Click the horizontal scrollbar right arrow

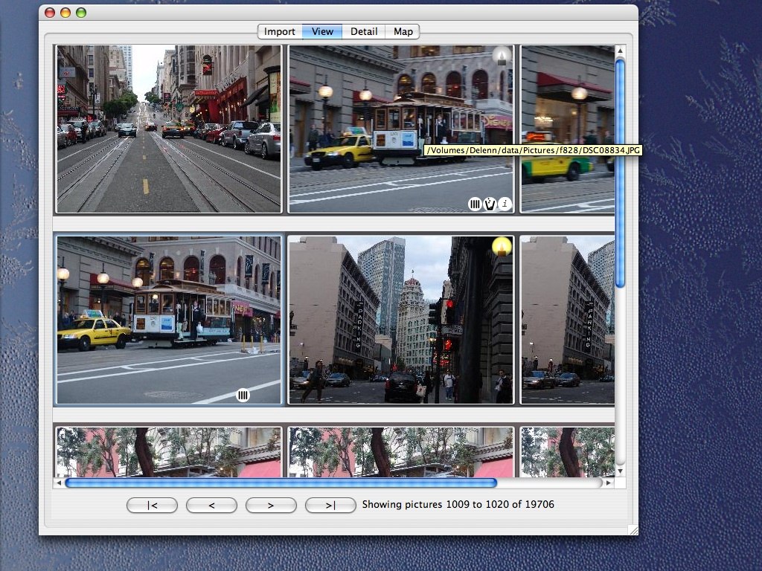(x=608, y=483)
